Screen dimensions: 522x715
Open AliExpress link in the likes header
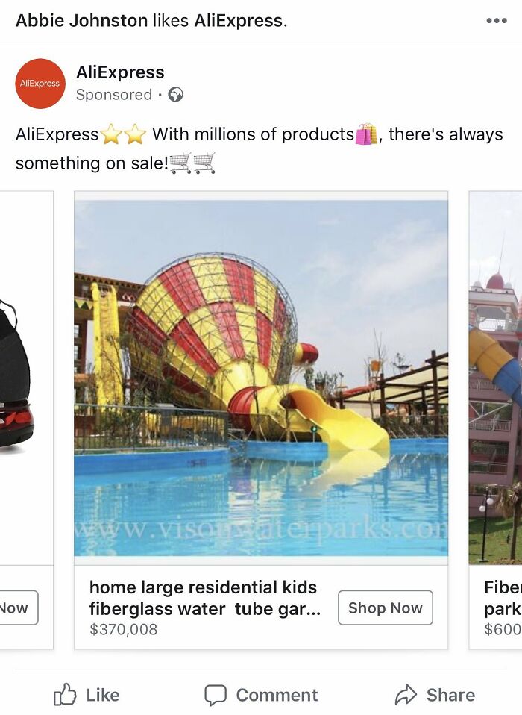tap(239, 20)
